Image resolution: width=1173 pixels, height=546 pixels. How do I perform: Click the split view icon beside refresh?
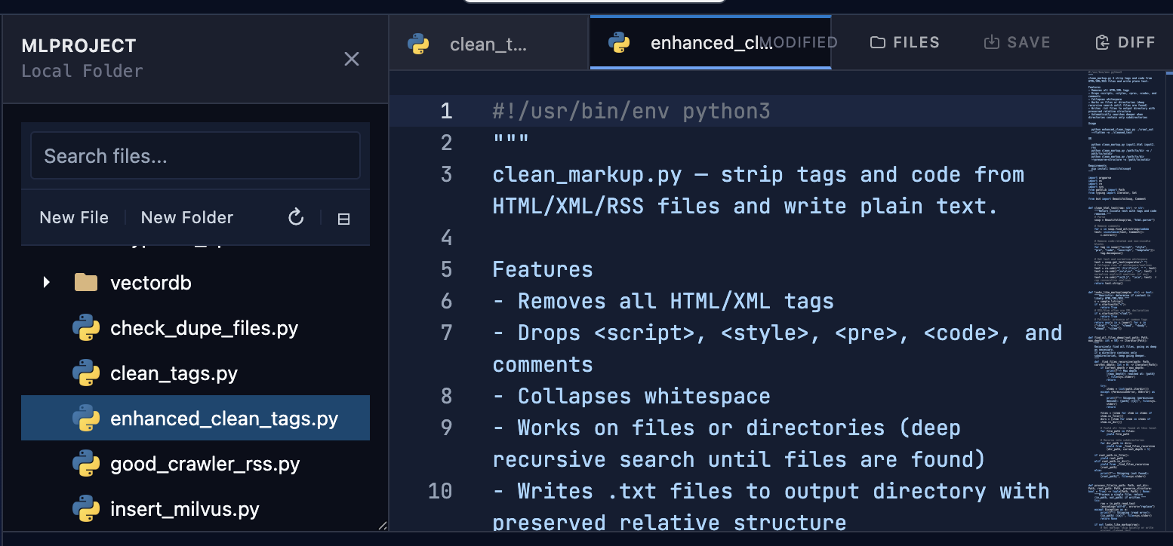(x=343, y=218)
